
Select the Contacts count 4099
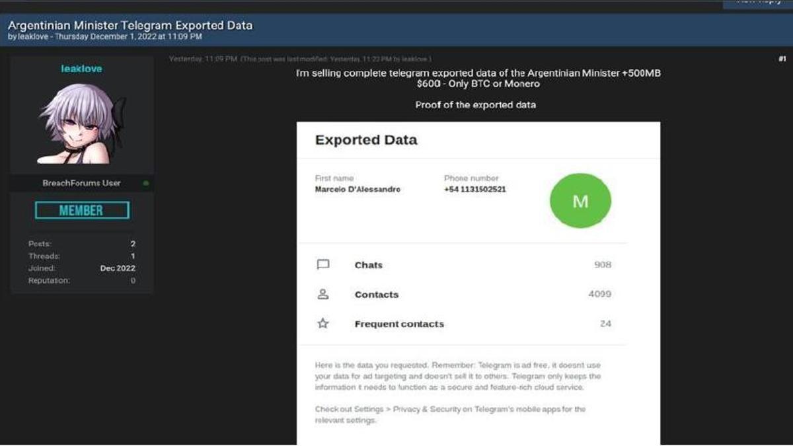click(x=599, y=294)
